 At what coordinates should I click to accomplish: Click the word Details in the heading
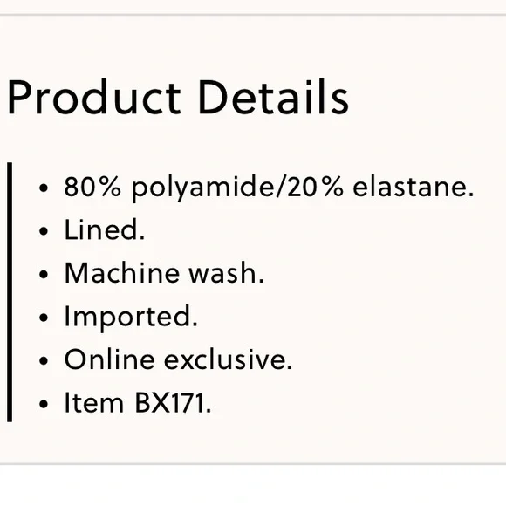[x=273, y=97]
